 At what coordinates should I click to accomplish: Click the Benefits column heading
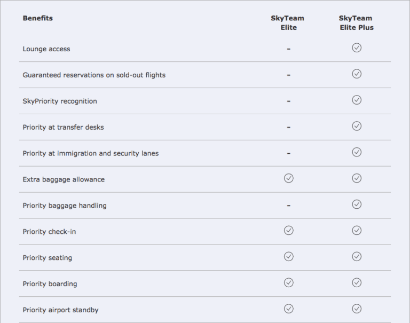tap(38, 18)
